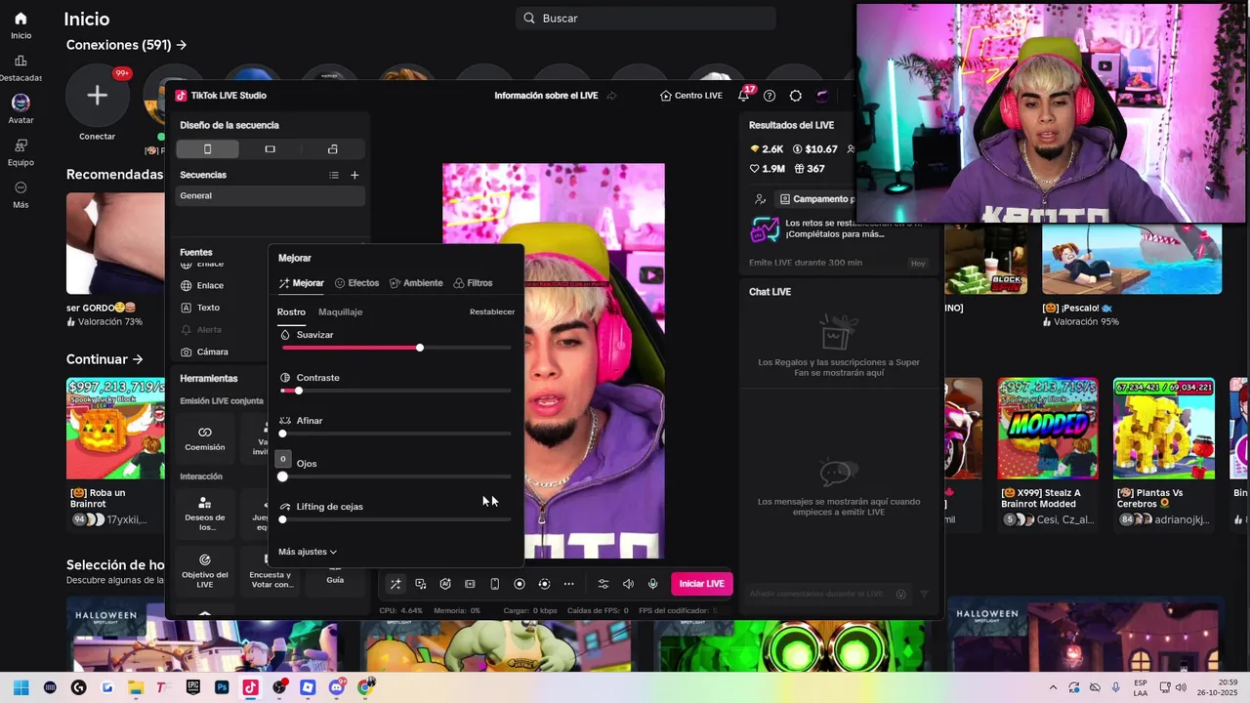Add a new sequence with plus icon
This screenshot has width=1250, height=703.
click(x=354, y=175)
